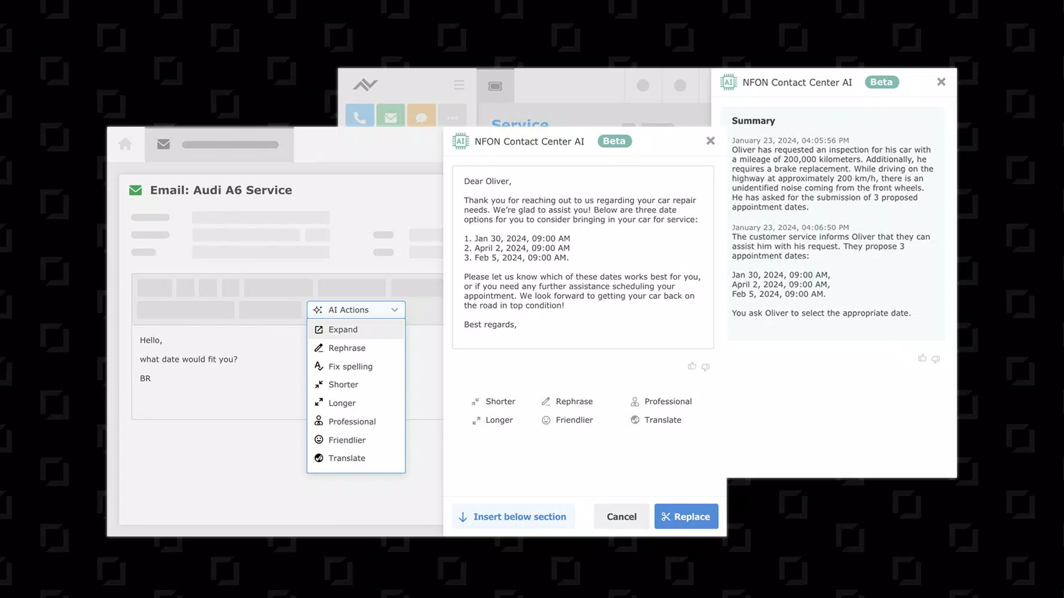The height and width of the screenshot is (598, 1064).
Task: Dislike the Summary with thumbs down
Action: click(x=936, y=358)
